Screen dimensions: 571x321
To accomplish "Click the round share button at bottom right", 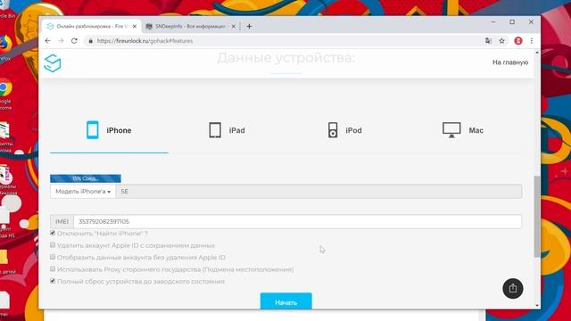I will tap(513, 288).
